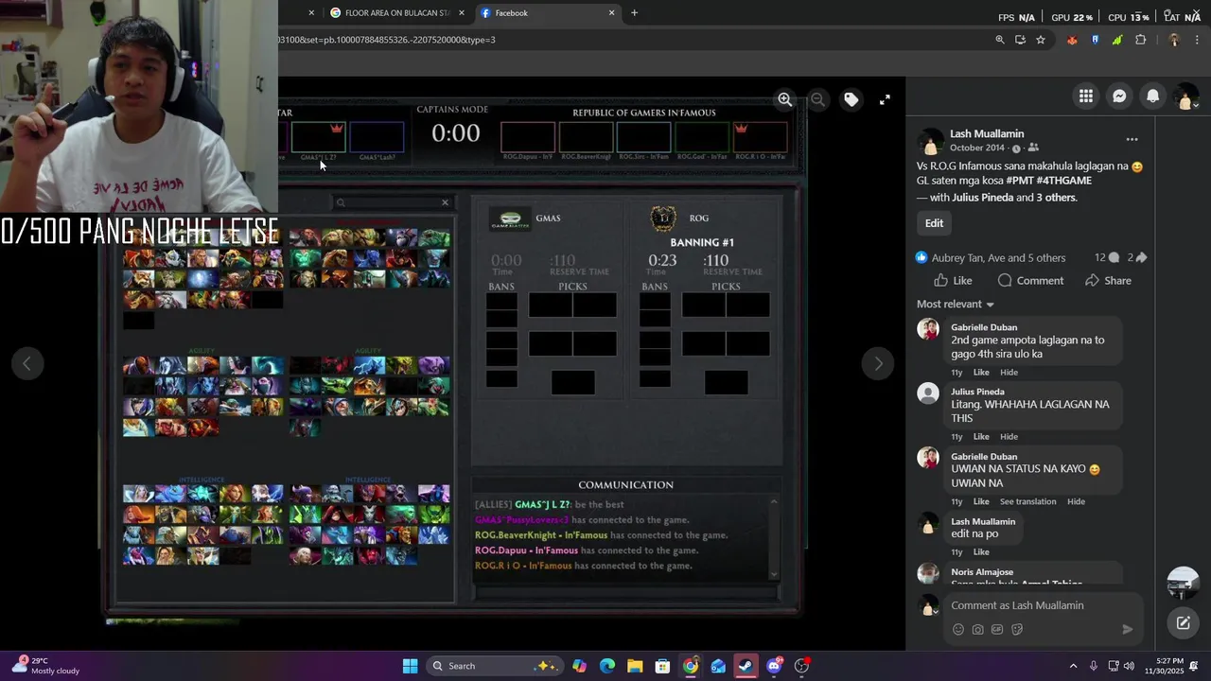The height and width of the screenshot is (681, 1211).
Task: Go to the next photo arrow
Action: coord(878,363)
